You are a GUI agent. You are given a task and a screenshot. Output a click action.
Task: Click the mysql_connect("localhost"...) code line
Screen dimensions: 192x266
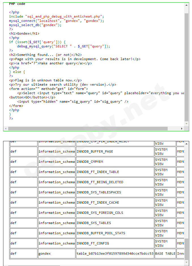coord(56,21)
